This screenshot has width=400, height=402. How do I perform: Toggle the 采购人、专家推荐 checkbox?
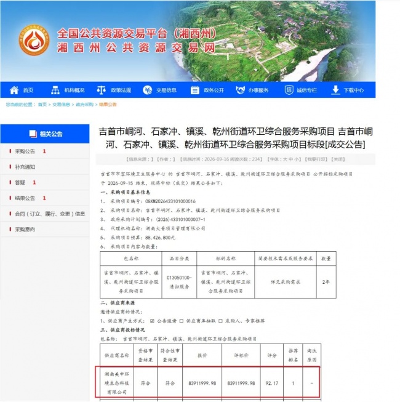[220, 321]
